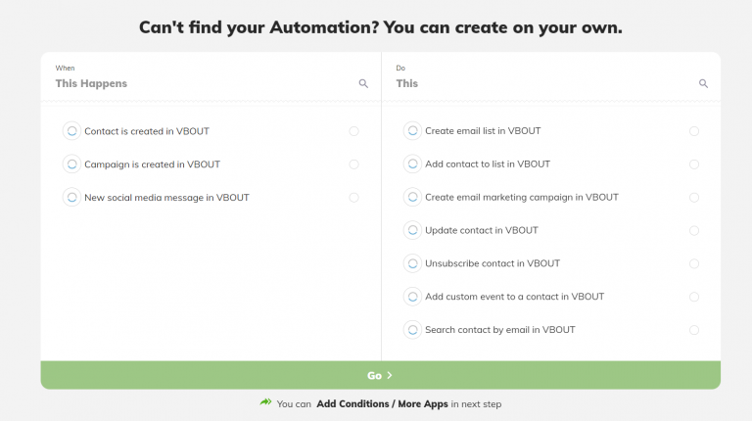The height and width of the screenshot is (421, 752).
Task: Focus the This Happens search field
Action: pos(204,83)
